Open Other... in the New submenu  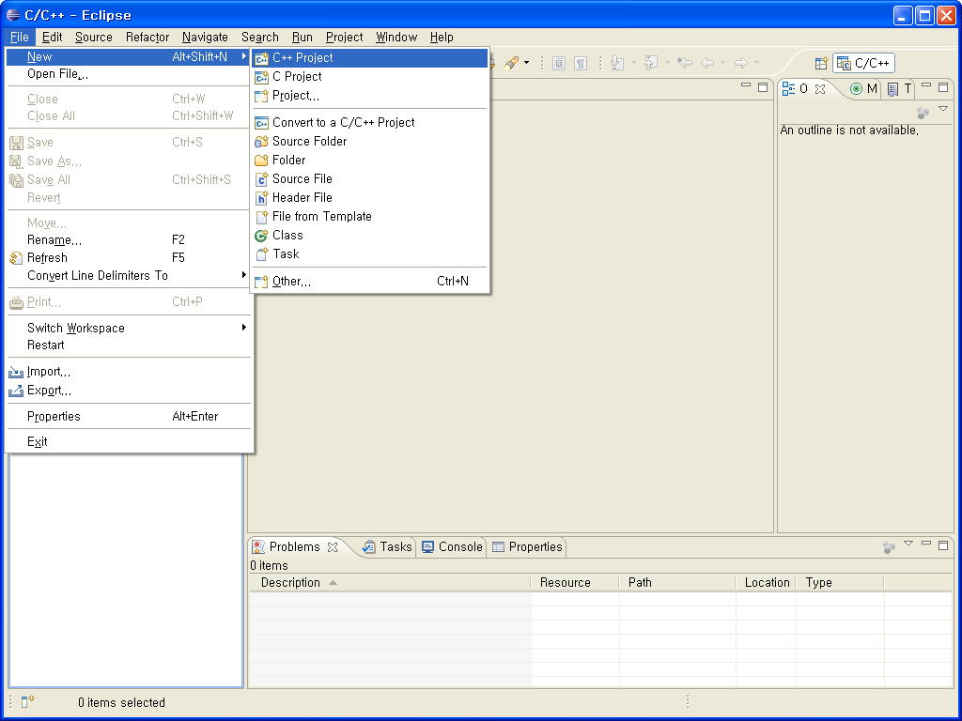370,282
